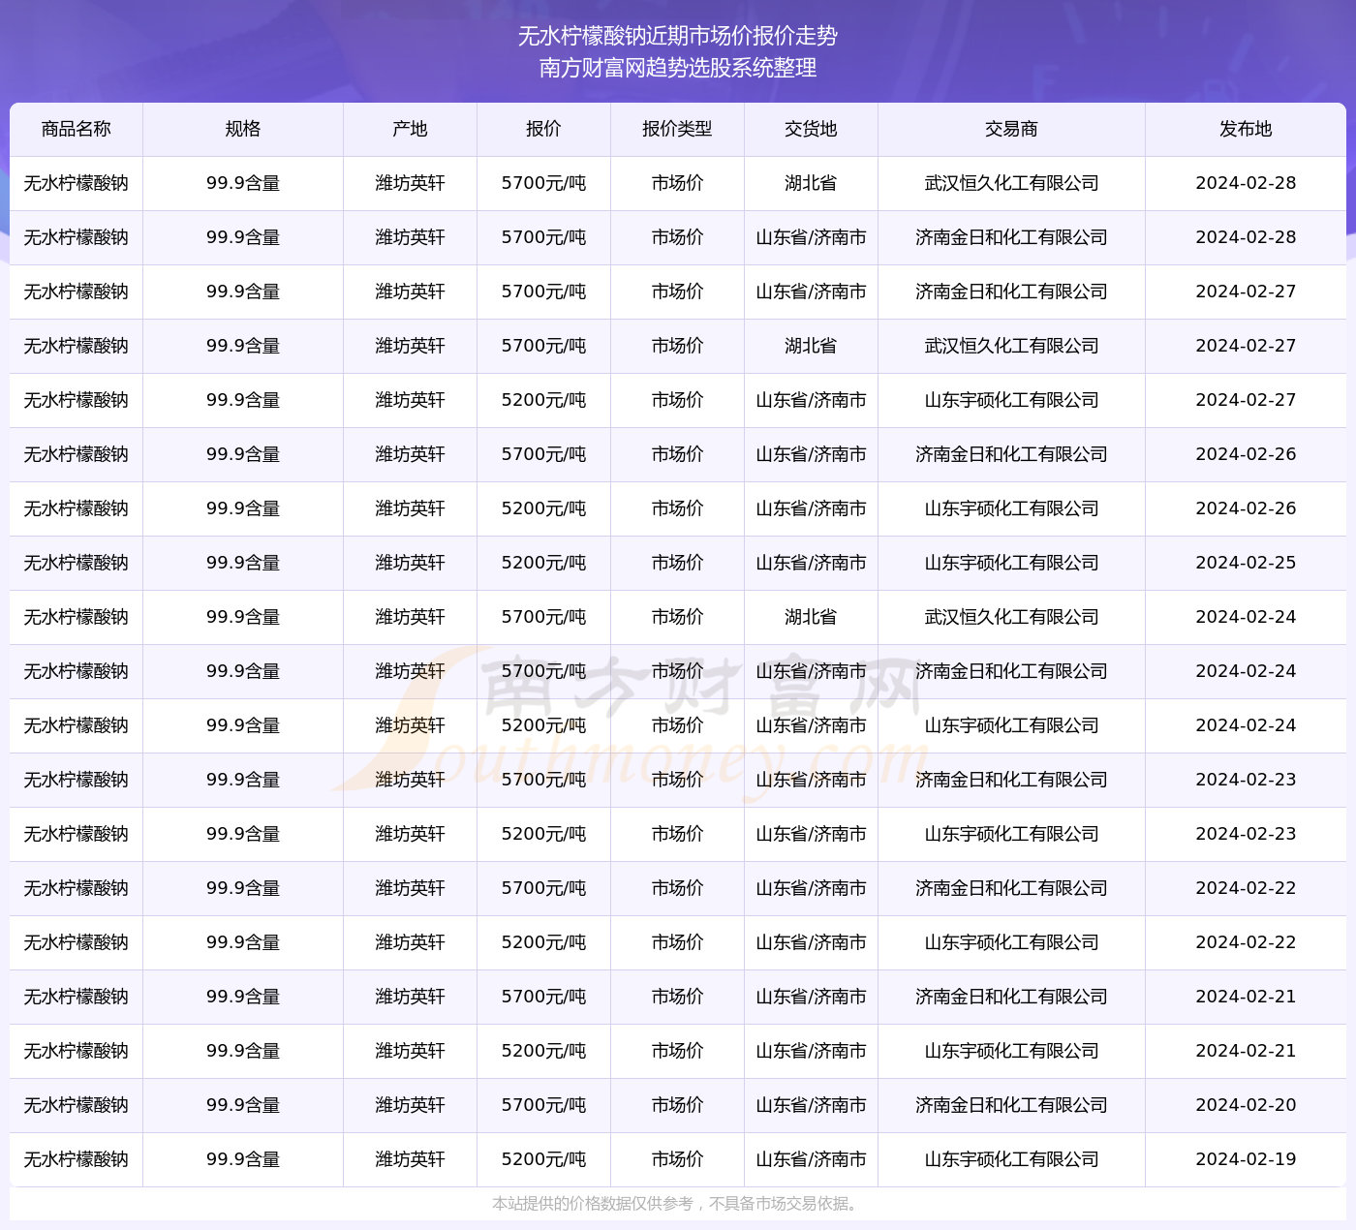This screenshot has width=1356, height=1230.
Task: Select the 5200元/吨 price in the 2024-02-25 row
Action: click(543, 563)
